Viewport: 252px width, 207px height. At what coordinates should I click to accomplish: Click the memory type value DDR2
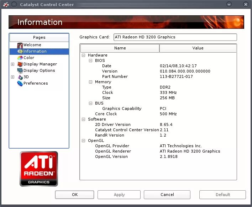point(165,87)
